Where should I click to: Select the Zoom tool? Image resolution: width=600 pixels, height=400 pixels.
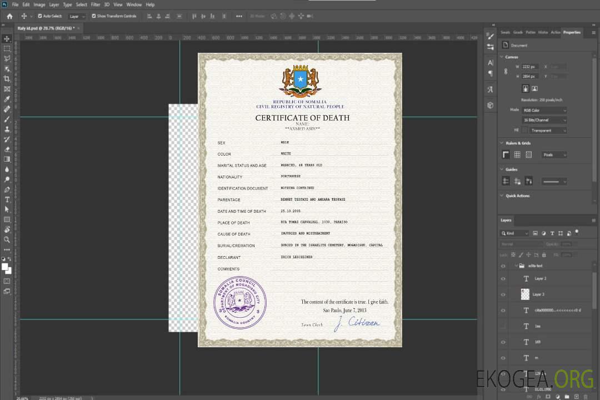pos(7,239)
